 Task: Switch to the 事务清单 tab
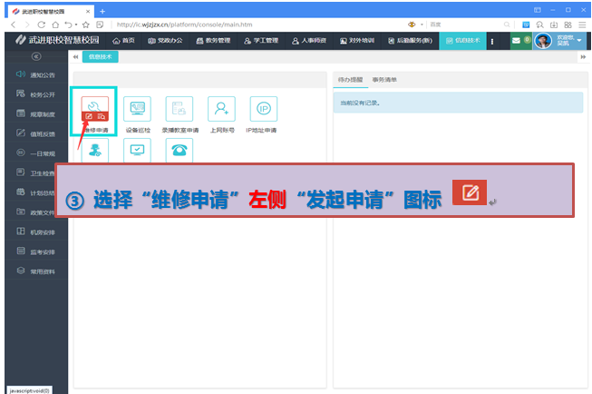[384, 80]
